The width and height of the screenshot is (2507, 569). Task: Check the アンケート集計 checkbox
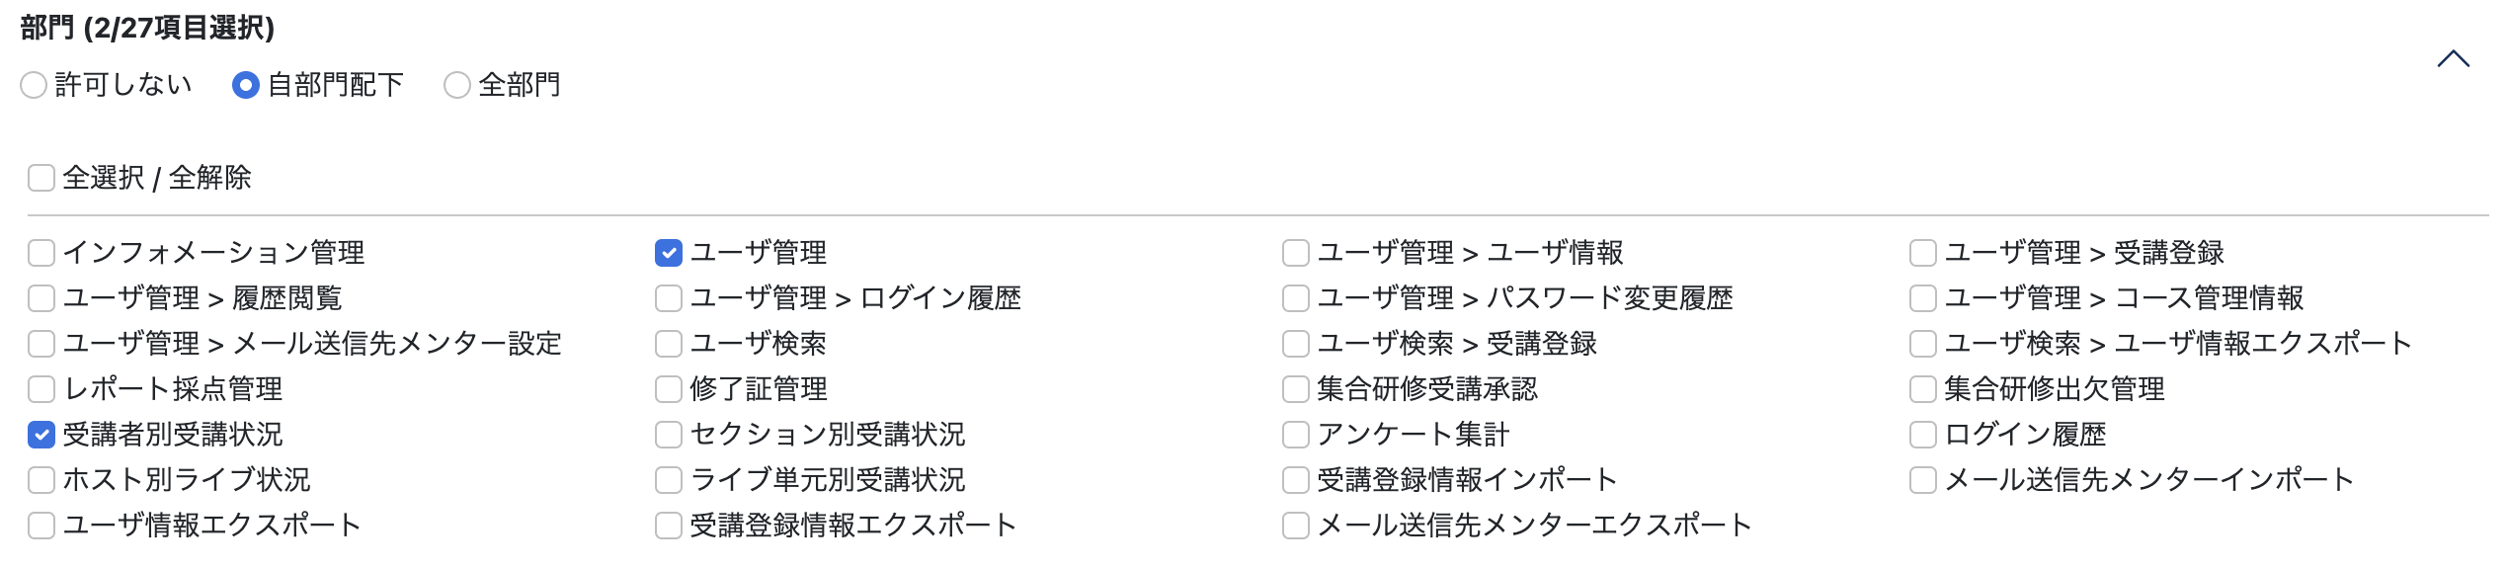pos(1294,435)
